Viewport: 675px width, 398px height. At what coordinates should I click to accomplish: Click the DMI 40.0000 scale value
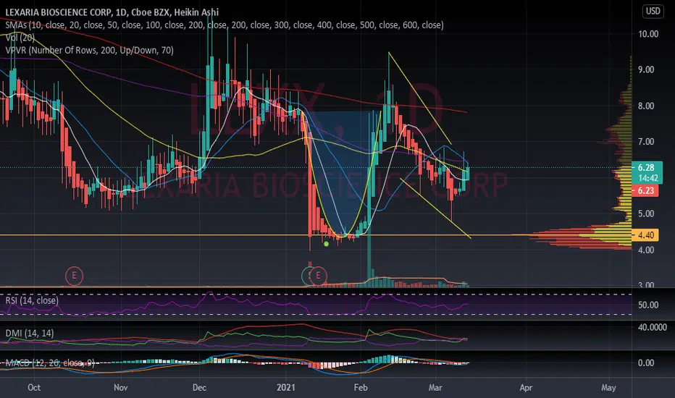[652, 327]
